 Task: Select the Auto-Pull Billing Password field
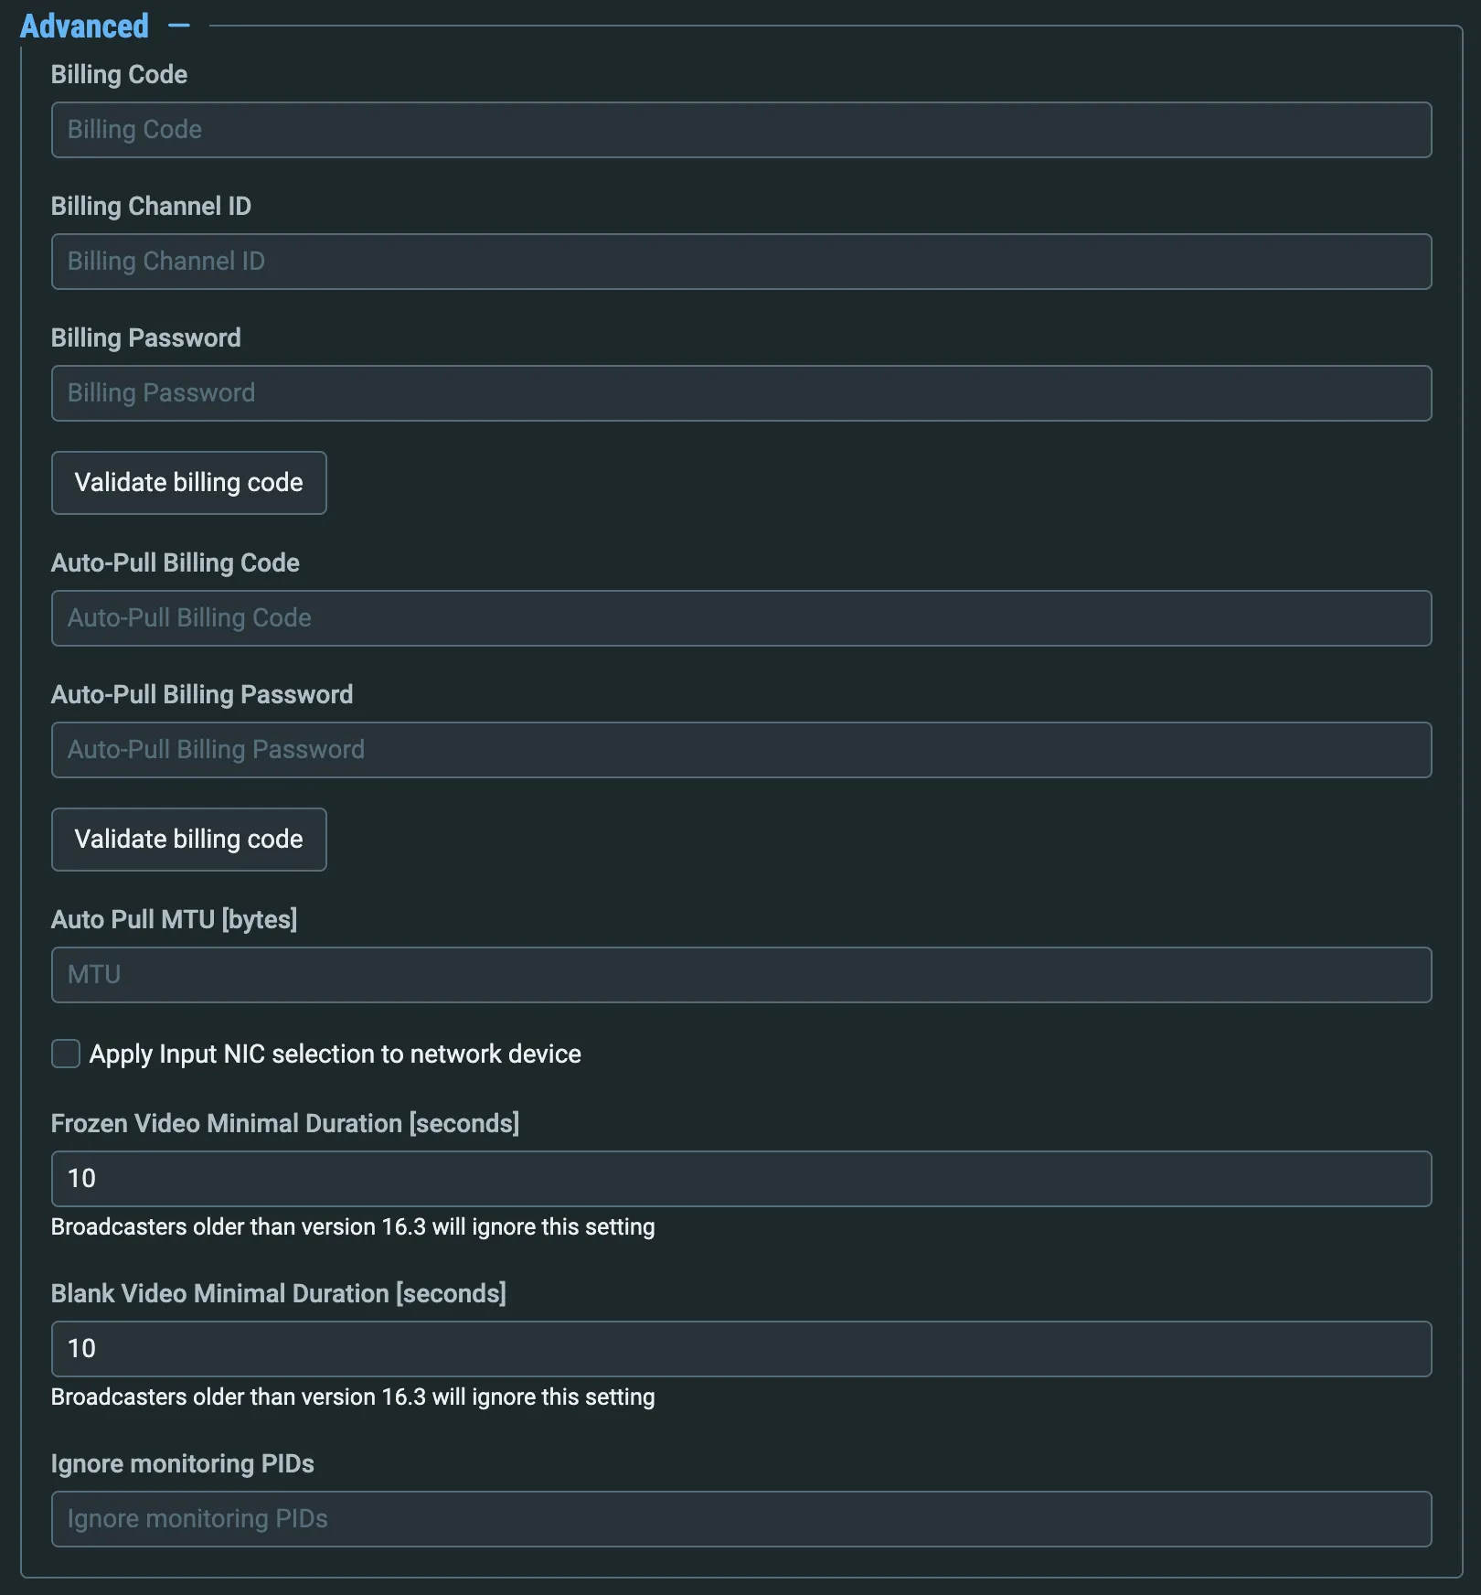[741, 750]
